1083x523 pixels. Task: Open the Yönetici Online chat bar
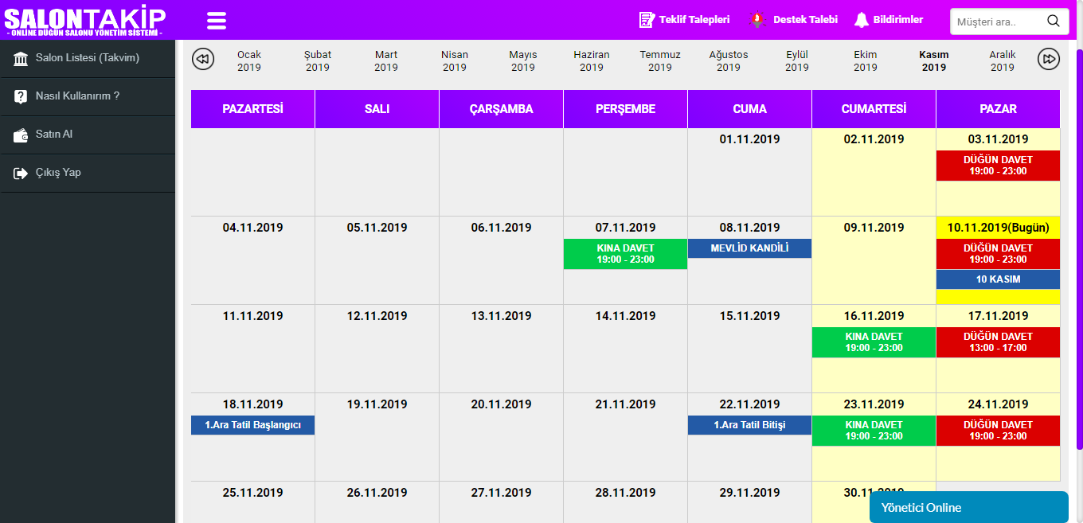969,507
